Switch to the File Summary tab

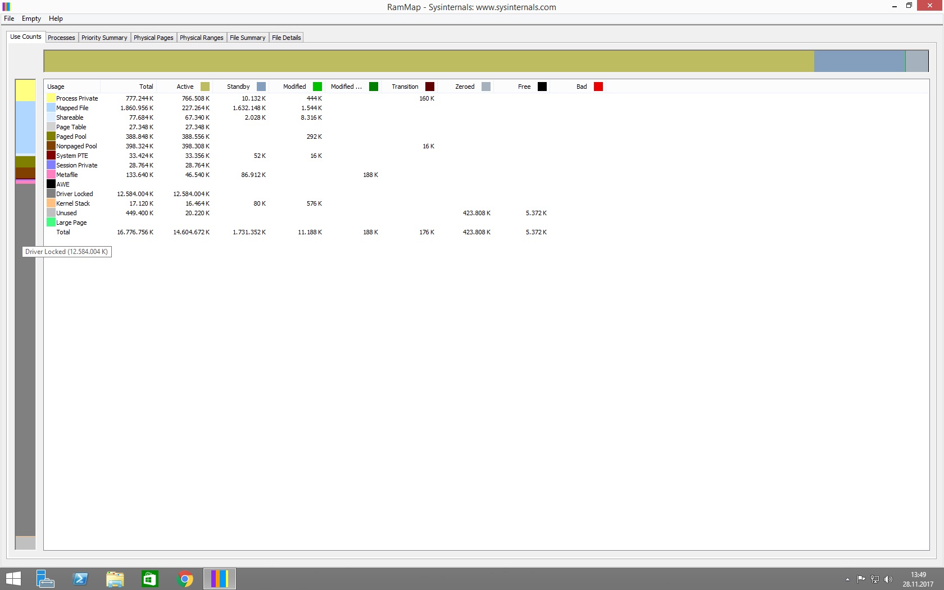click(247, 38)
